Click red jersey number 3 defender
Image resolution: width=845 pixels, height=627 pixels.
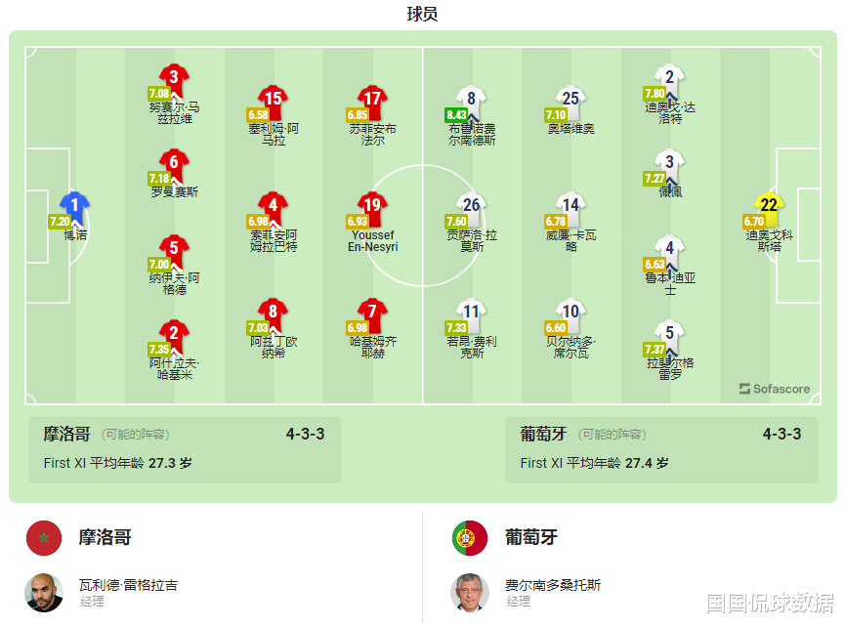click(174, 77)
